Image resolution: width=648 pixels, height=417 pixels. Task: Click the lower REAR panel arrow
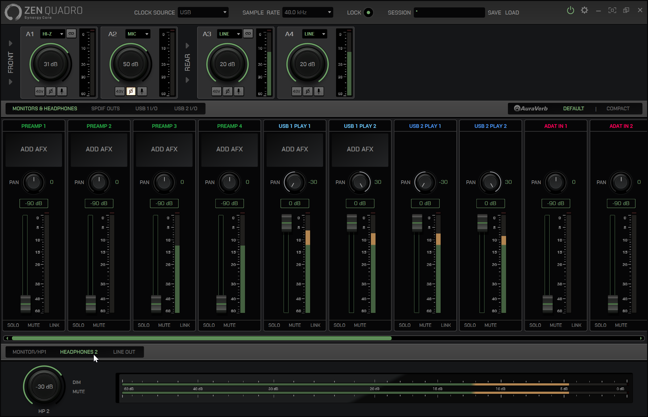click(x=187, y=80)
